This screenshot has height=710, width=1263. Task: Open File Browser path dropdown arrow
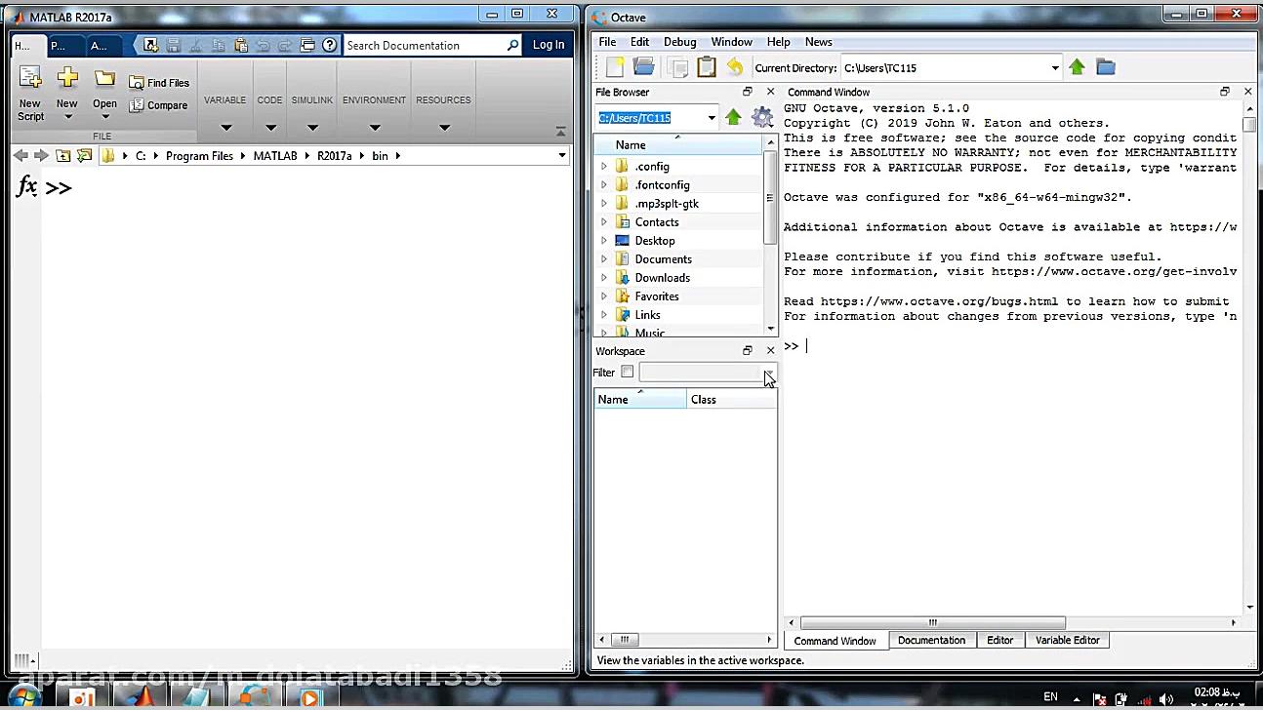coord(711,117)
